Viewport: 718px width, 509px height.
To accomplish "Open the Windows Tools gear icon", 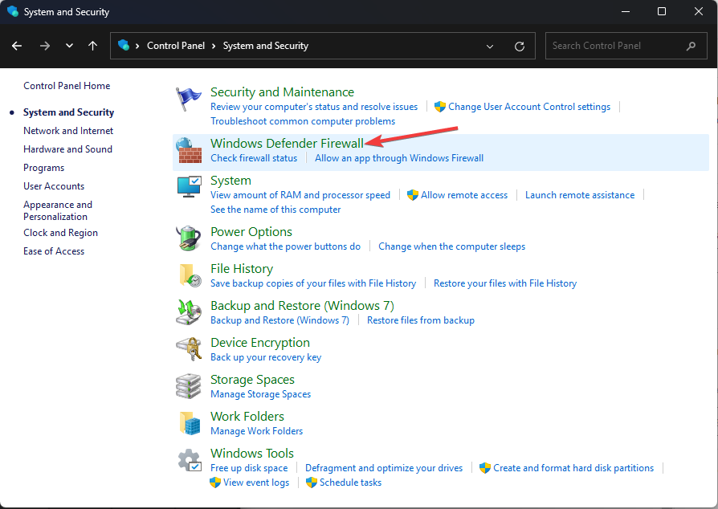I will tap(190, 460).
